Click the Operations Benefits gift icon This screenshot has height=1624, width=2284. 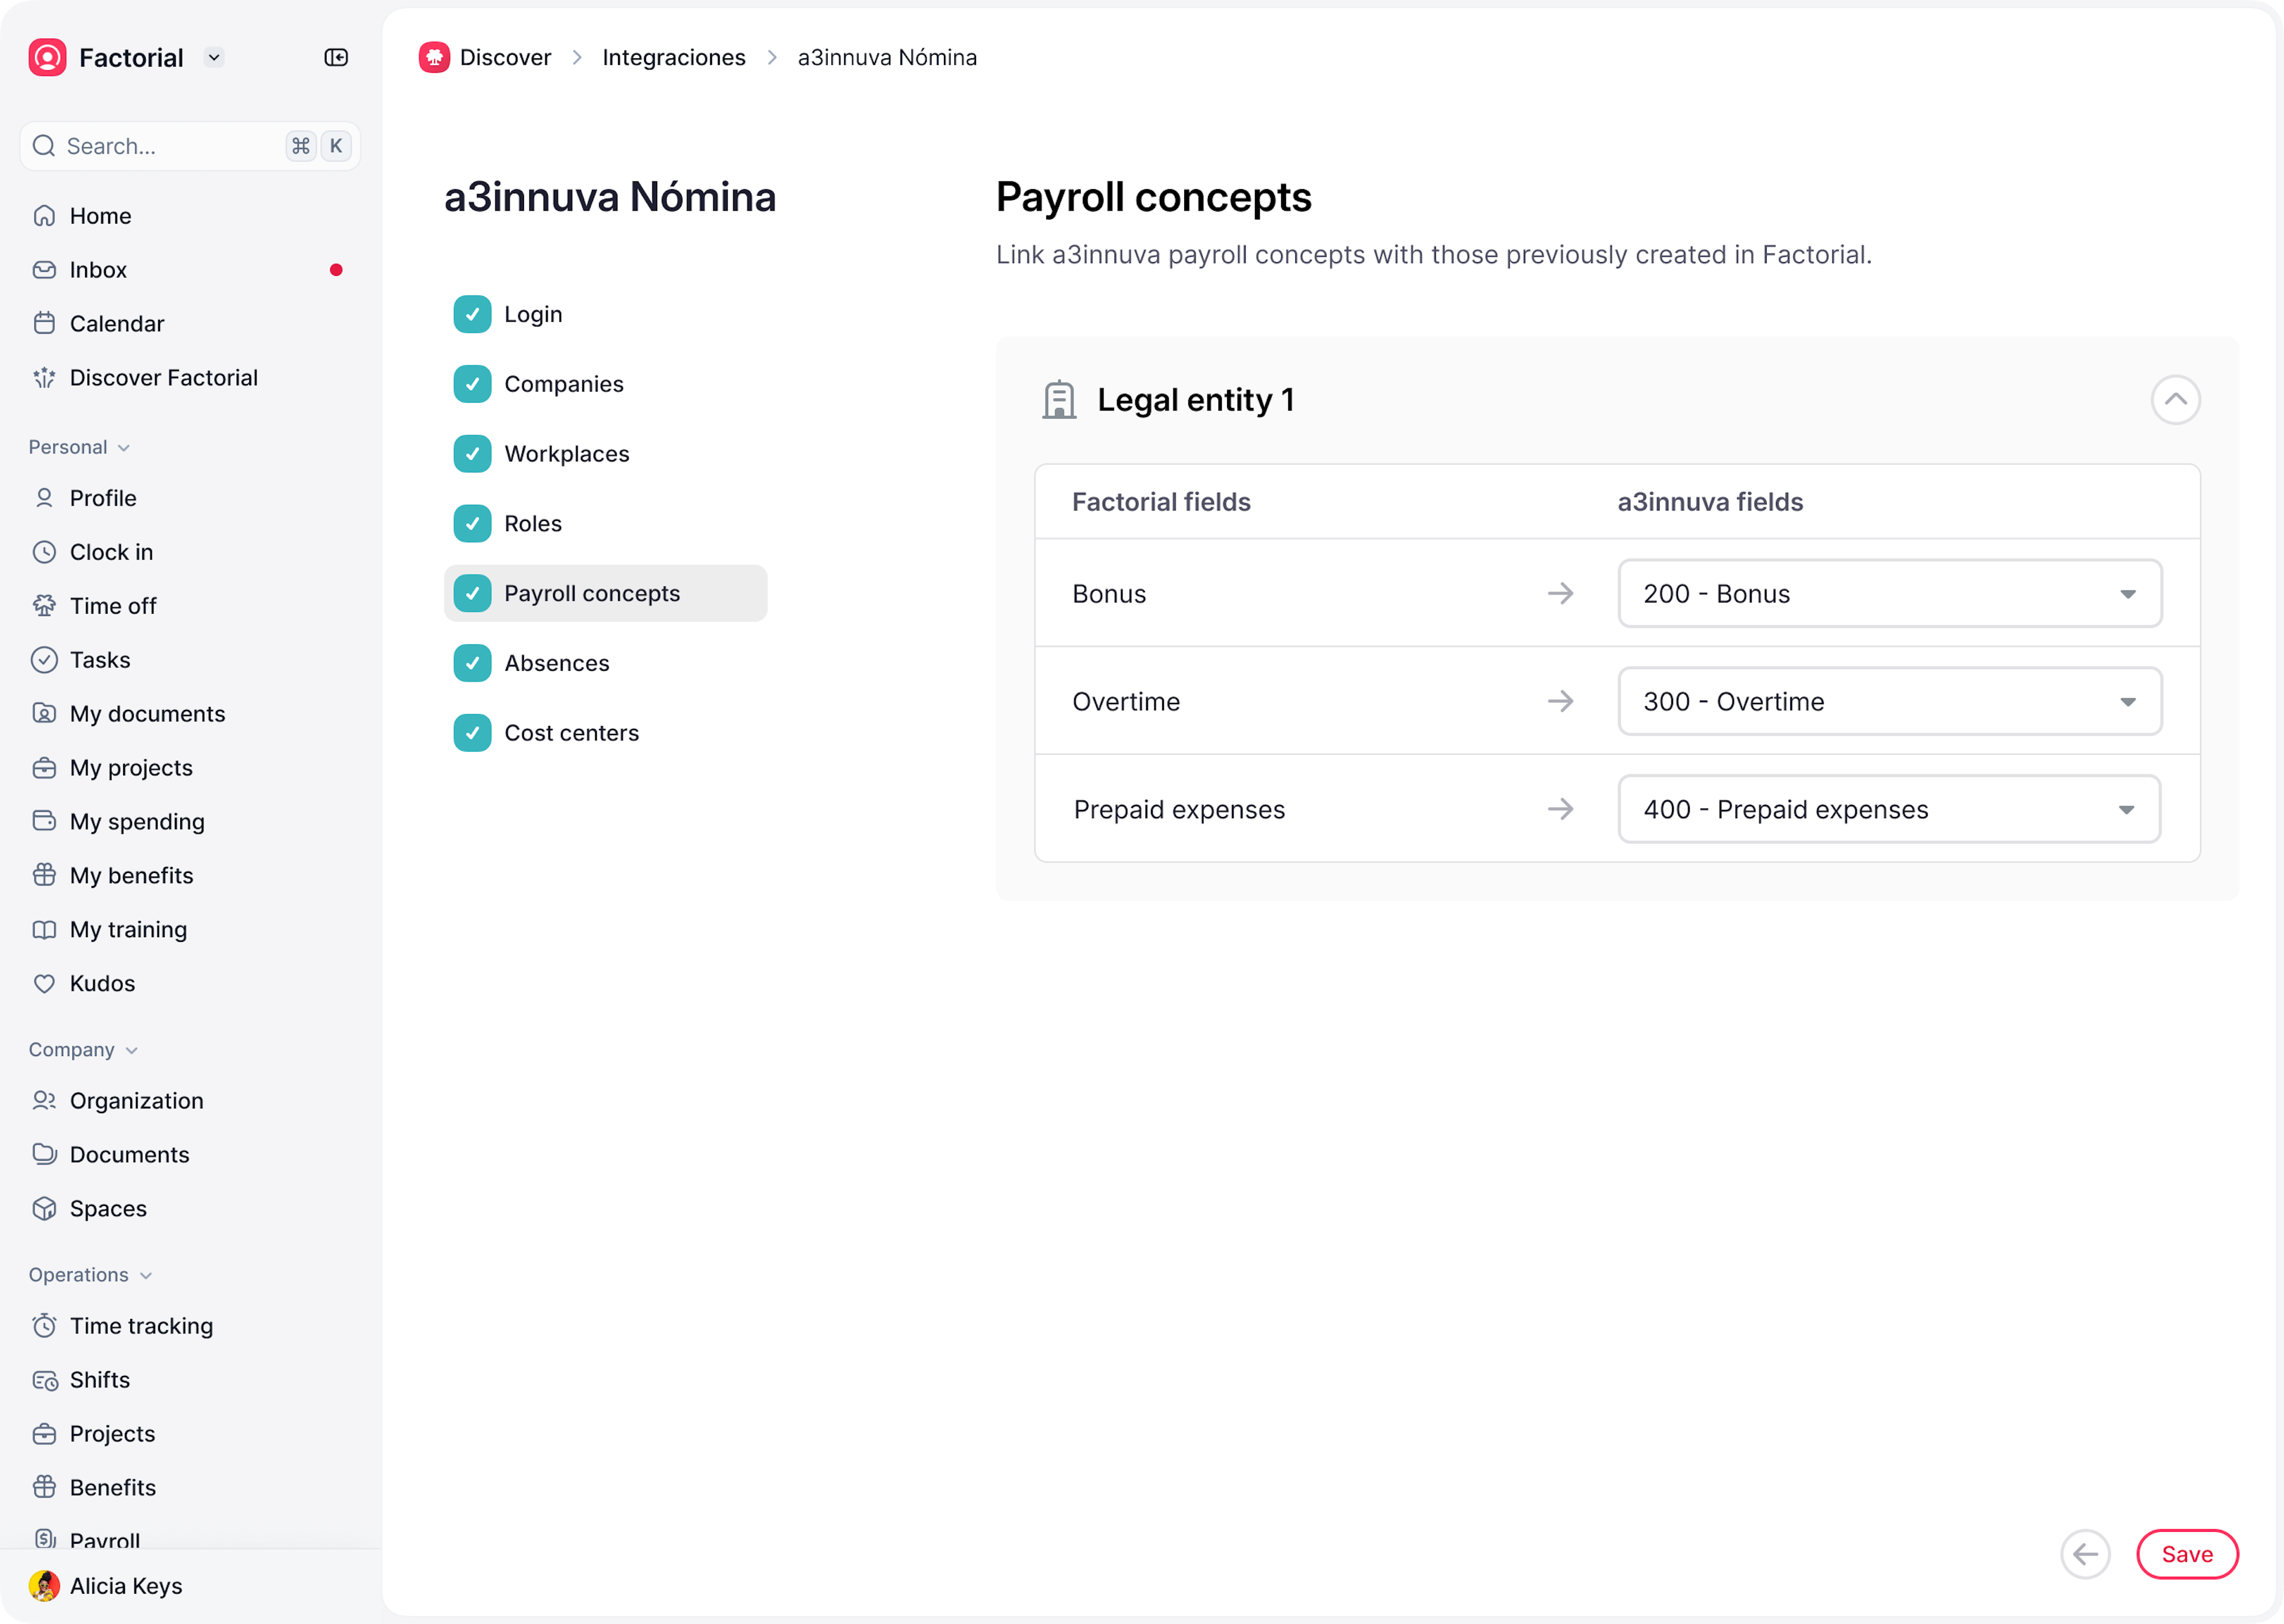click(x=44, y=1488)
